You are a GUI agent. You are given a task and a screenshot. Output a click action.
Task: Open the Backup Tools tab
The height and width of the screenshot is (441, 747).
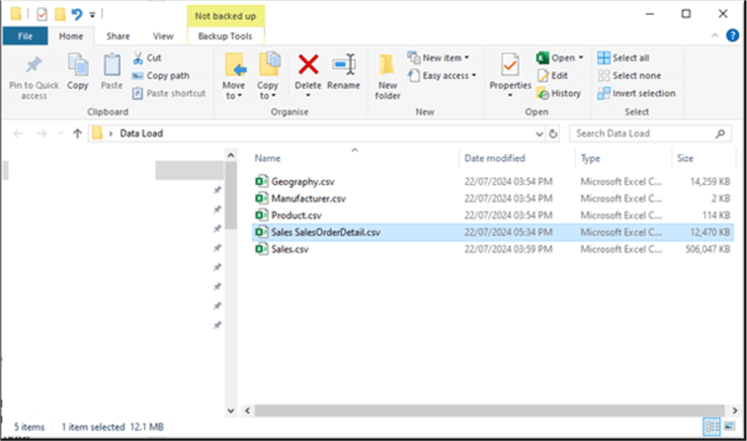tap(225, 37)
